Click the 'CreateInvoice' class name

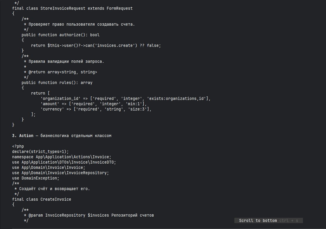[56, 199]
